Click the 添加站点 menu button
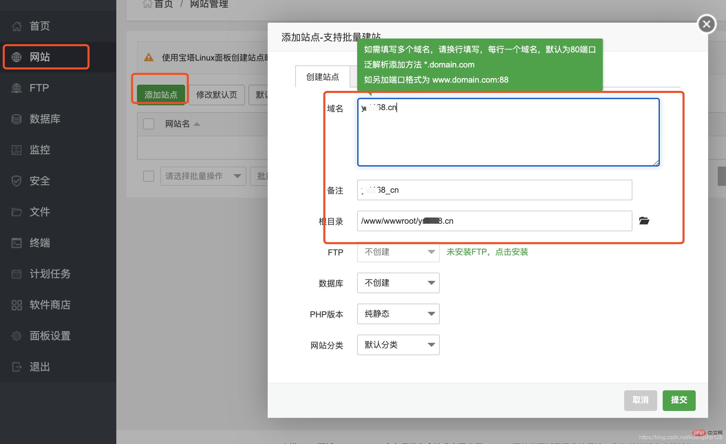The image size is (726, 444). coord(160,93)
